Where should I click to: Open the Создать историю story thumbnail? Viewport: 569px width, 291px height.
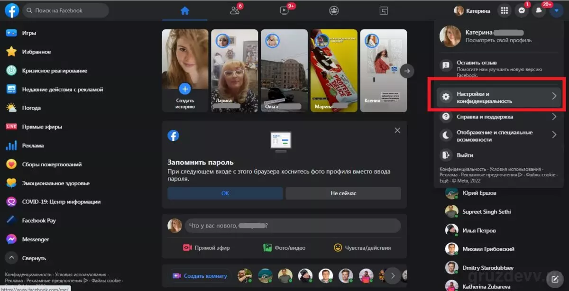(x=185, y=71)
